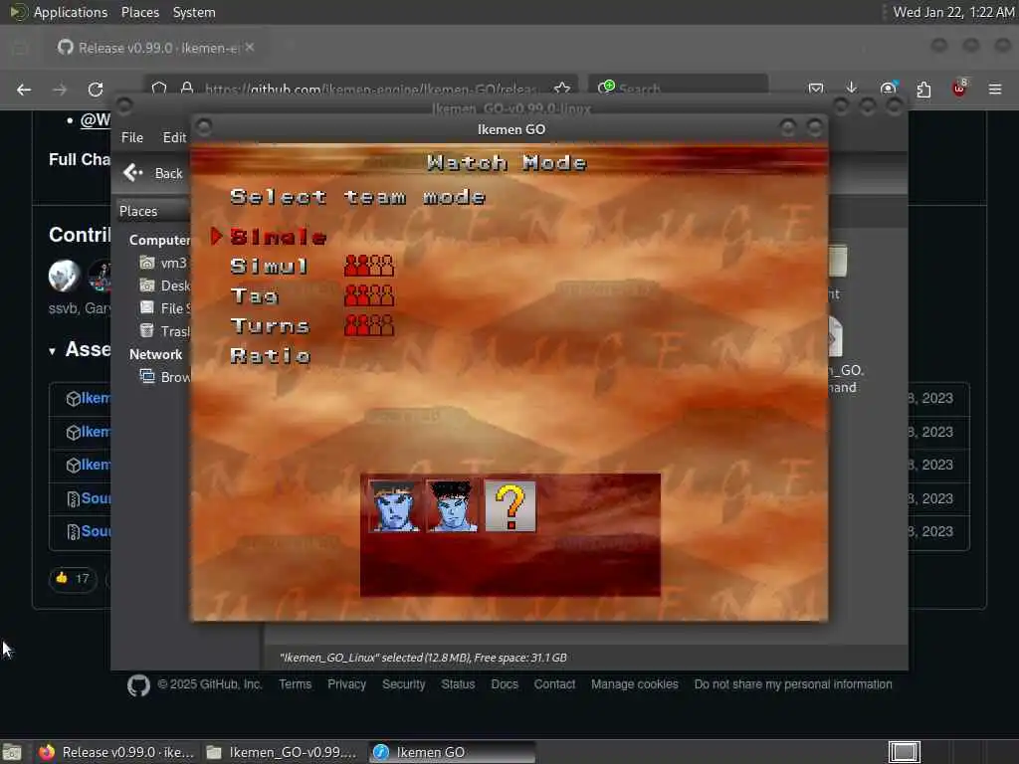Click the first blue fighter portrait
The width and height of the screenshot is (1019, 764).
394,506
